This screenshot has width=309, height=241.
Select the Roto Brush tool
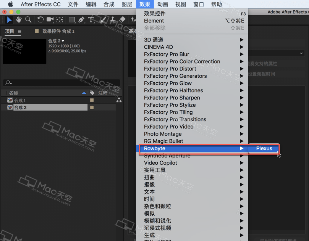(133, 20)
